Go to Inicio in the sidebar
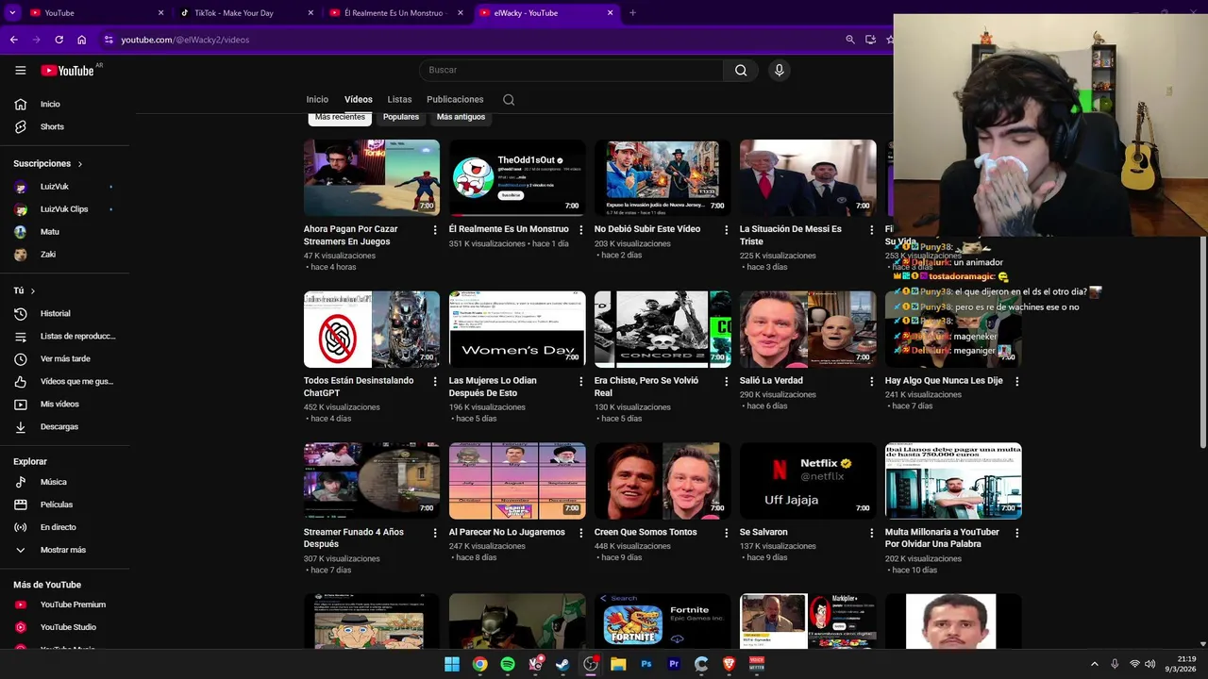 (x=65, y=104)
